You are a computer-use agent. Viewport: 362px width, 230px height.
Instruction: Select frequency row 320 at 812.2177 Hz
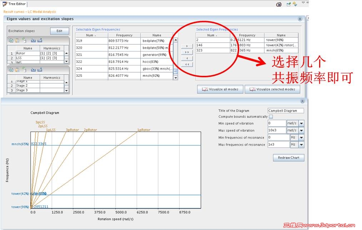point(125,48)
